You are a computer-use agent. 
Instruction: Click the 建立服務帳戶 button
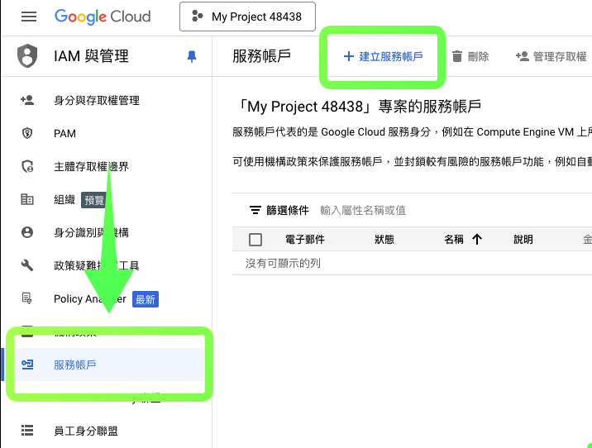click(x=383, y=56)
